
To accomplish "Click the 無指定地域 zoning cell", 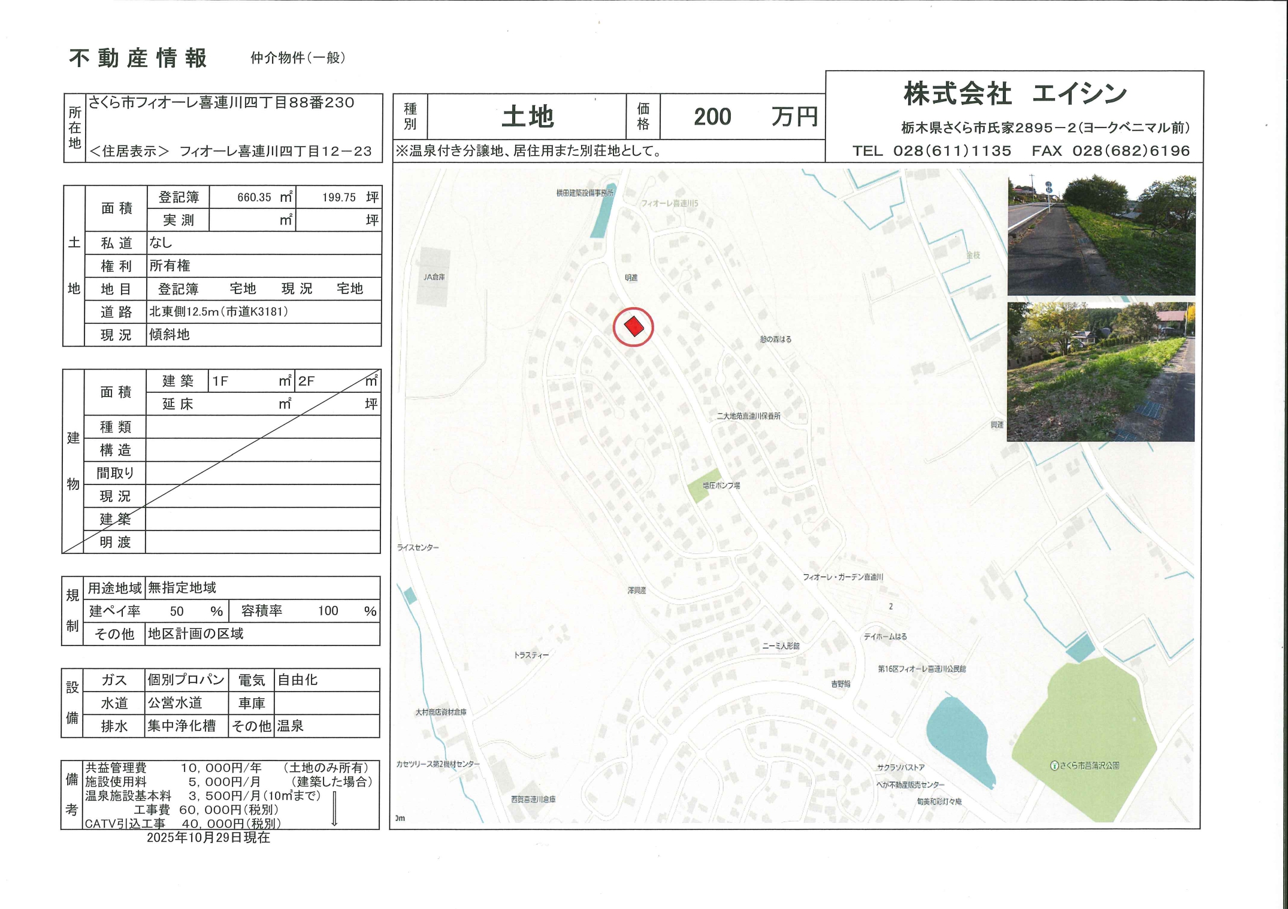I will (182, 588).
